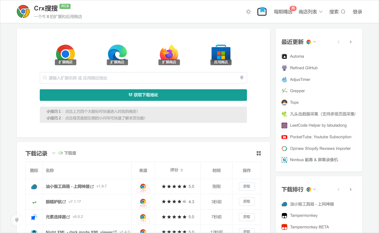
Task: Expand 下载排行 browser selector dropdown
Action: (x=311, y=189)
